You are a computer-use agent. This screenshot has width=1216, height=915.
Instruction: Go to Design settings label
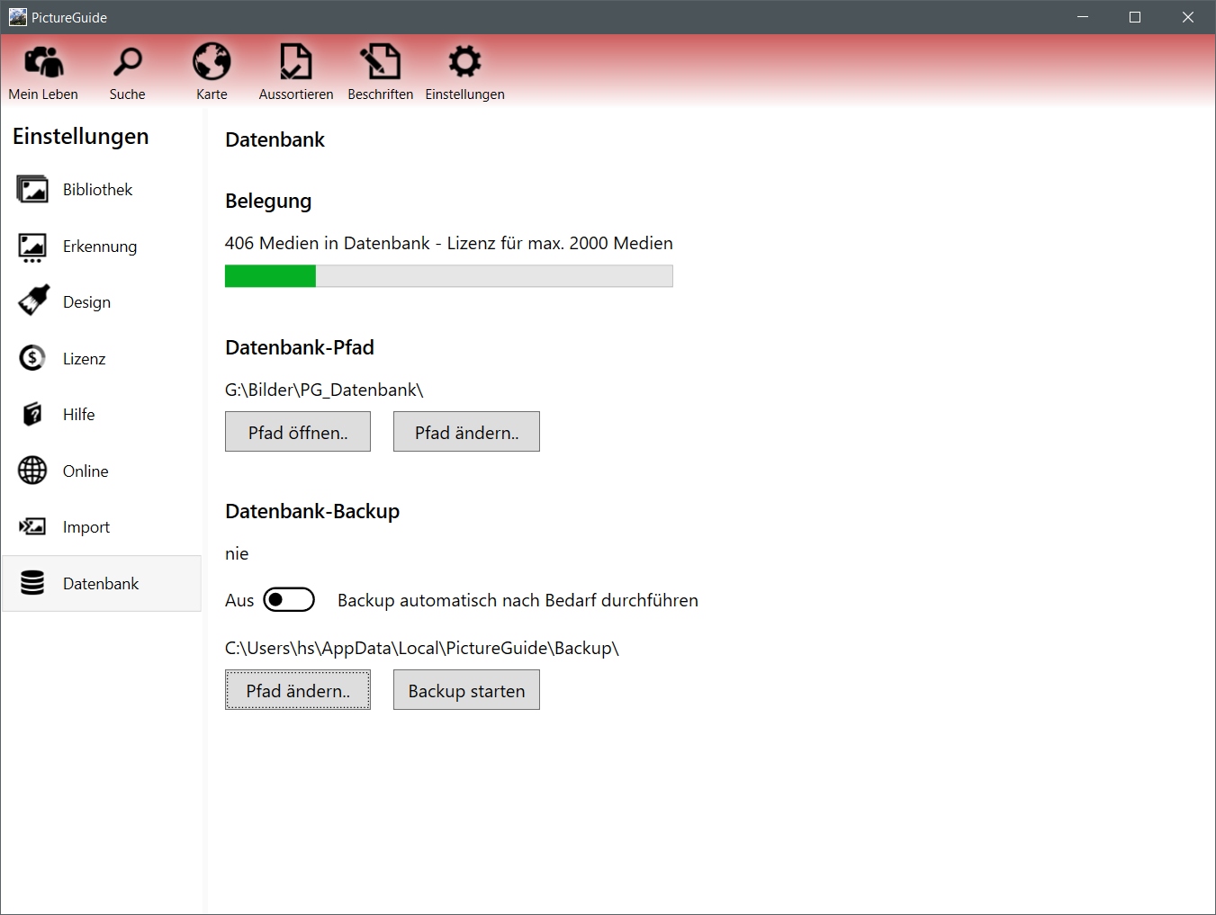(x=86, y=302)
